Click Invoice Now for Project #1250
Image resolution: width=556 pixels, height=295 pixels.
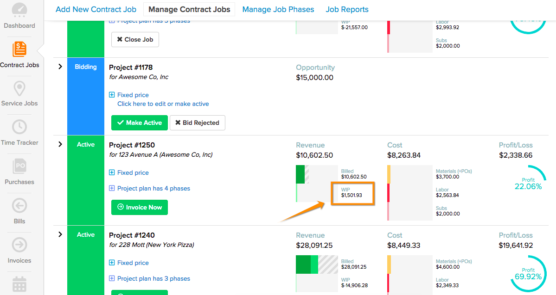(x=139, y=207)
